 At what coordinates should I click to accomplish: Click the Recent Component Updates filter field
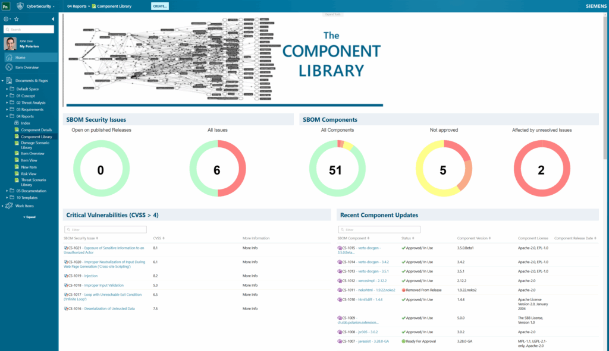click(379, 229)
